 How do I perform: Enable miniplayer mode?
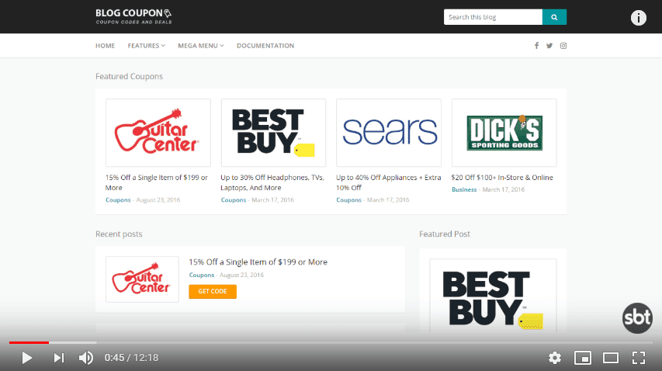point(583,358)
